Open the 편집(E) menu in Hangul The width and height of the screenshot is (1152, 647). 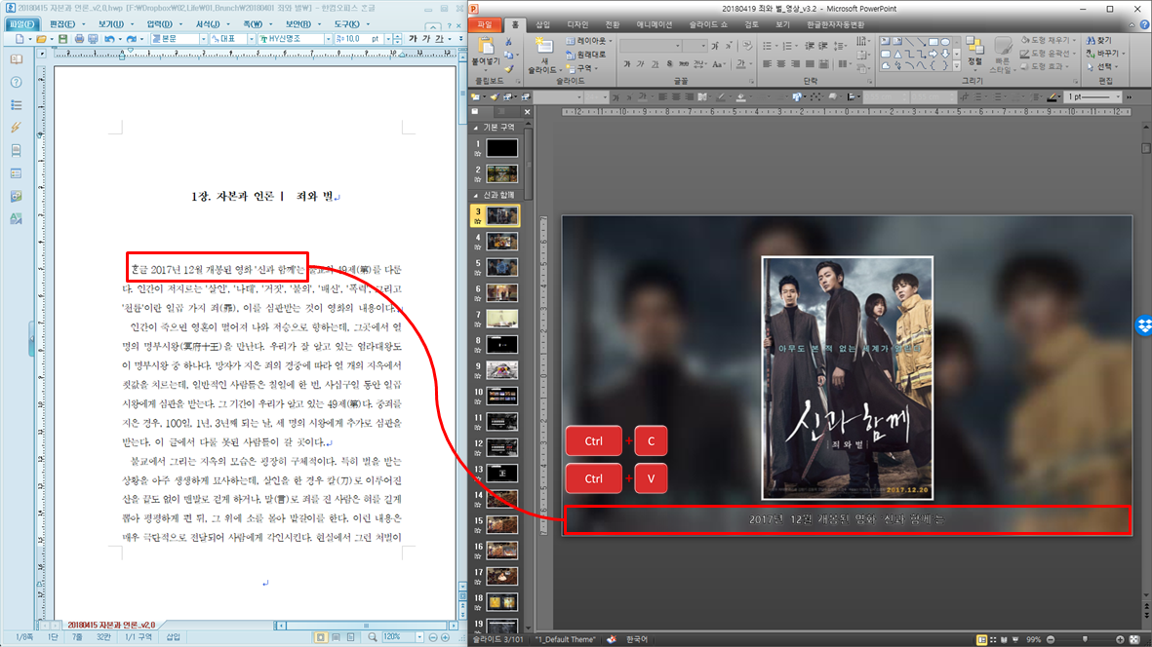coord(62,24)
